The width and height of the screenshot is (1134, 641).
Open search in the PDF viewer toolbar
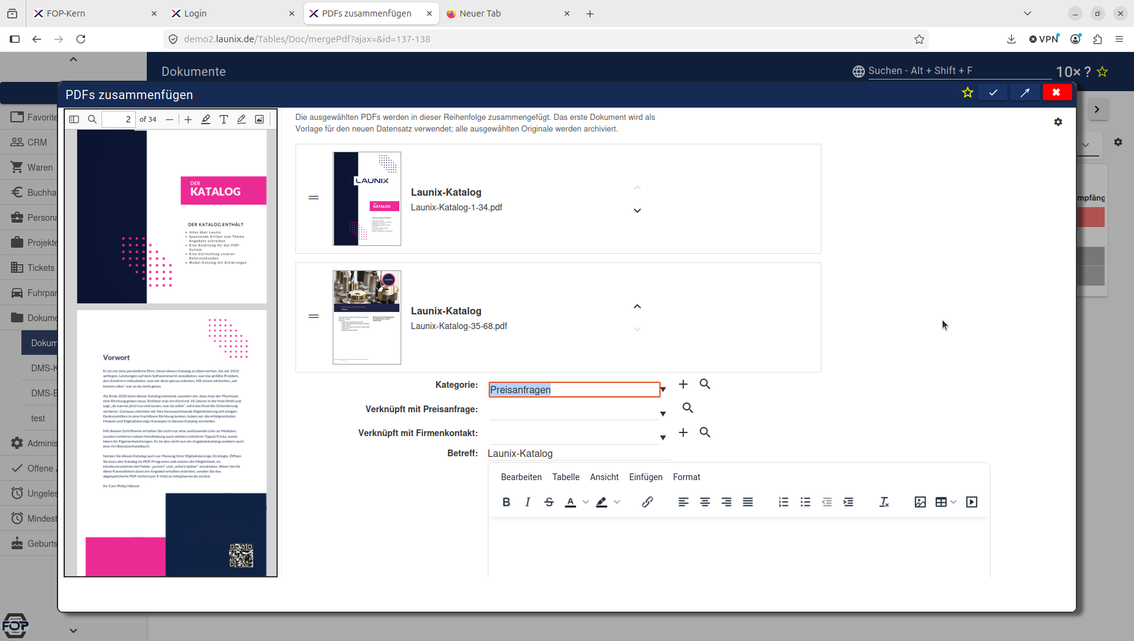tap(92, 119)
